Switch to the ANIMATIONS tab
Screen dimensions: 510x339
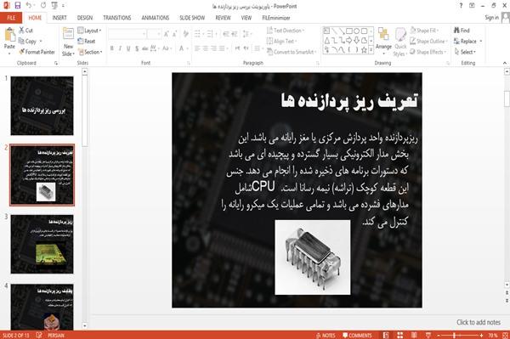(156, 18)
